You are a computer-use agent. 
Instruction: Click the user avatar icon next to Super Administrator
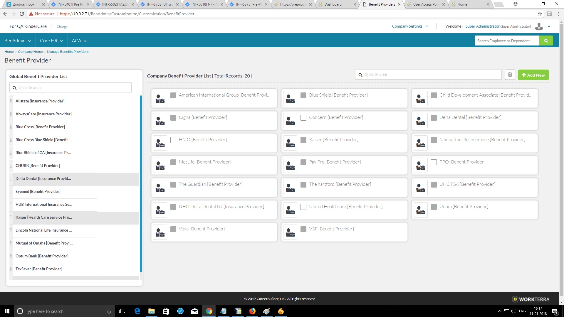click(539, 26)
